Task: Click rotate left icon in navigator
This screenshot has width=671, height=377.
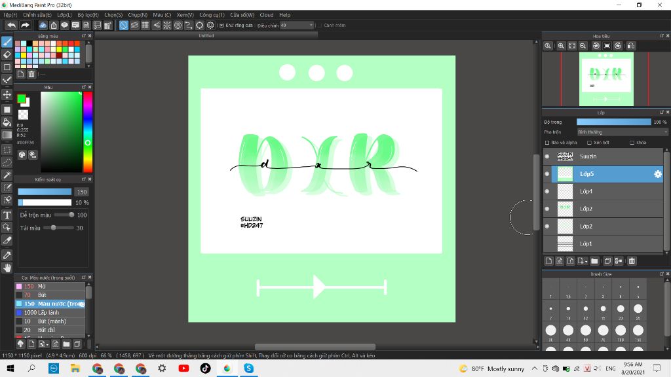Action: click(596, 46)
